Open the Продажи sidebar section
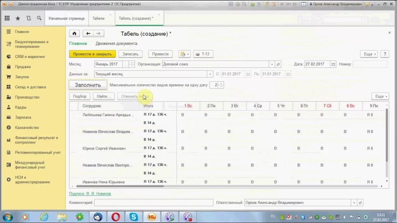 click(x=23, y=67)
